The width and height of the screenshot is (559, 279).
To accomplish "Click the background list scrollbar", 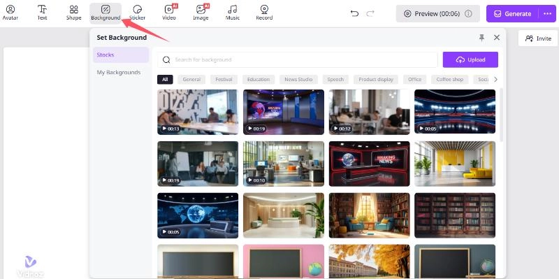I will [x=502, y=115].
